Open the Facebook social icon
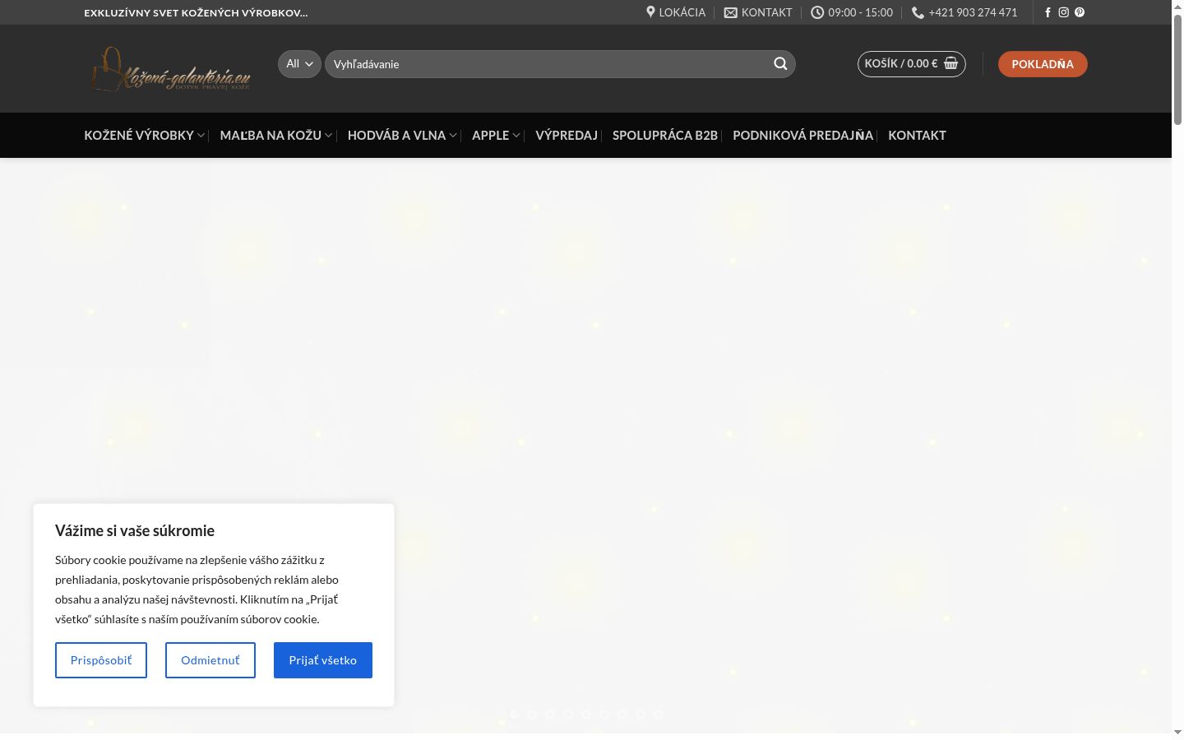The width and height of the screenshot is (1184, 740). 1048,12
